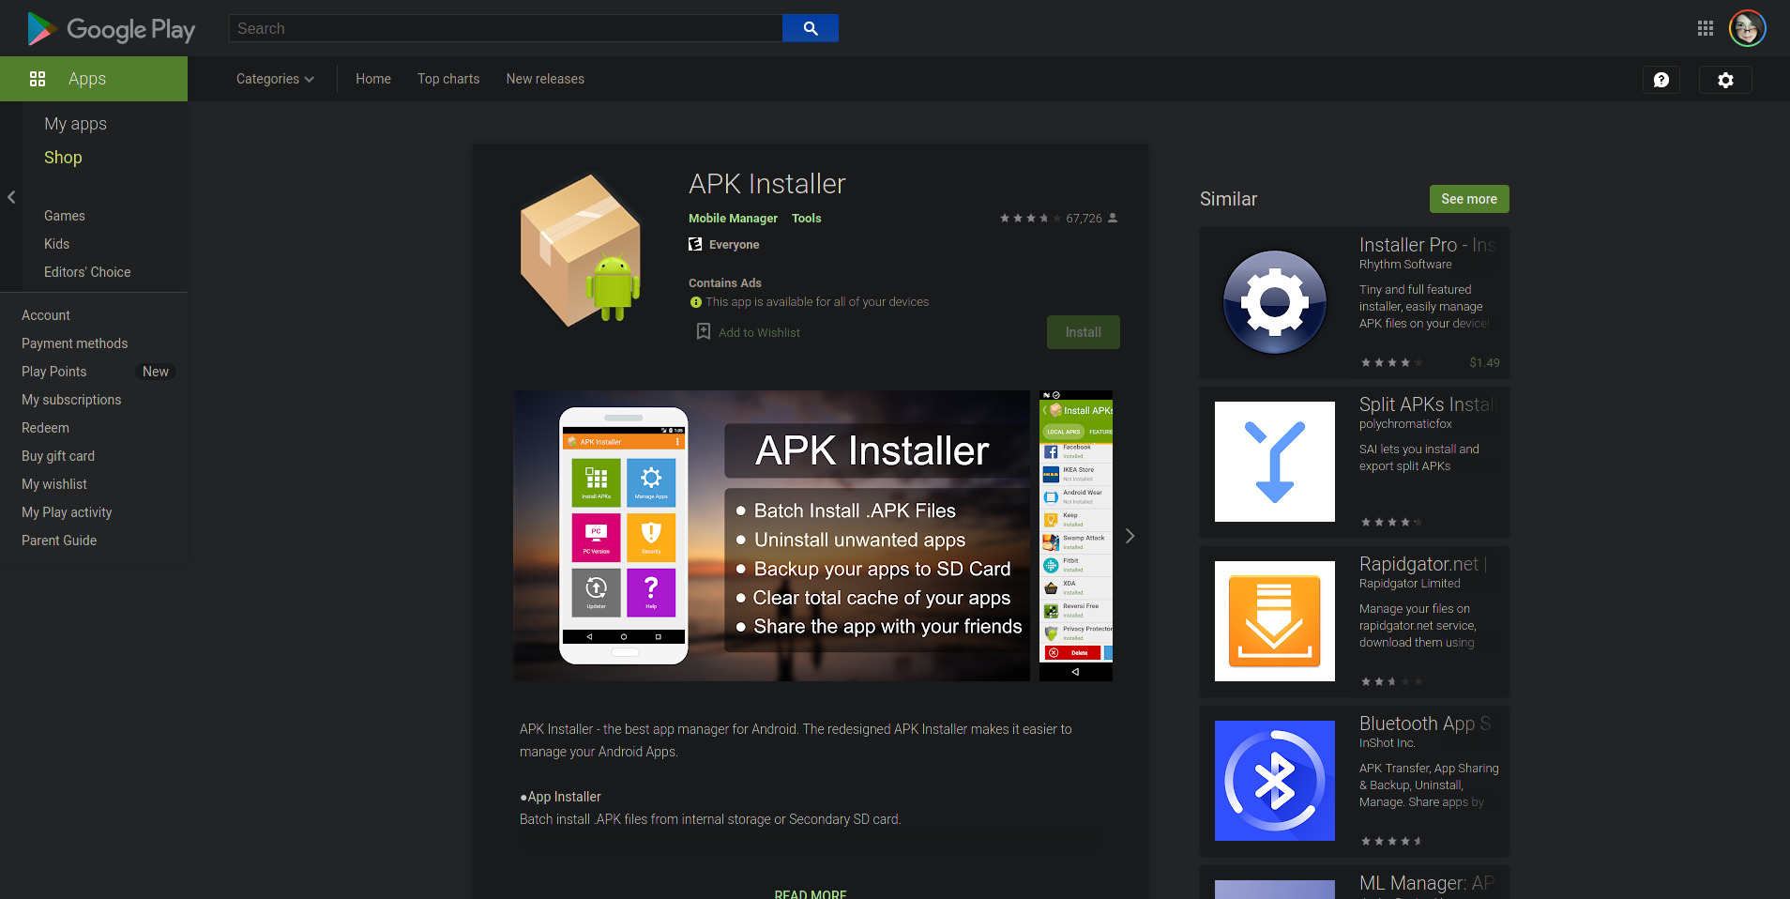The image size is (1790, 899).
Task: Open Play Points
Action: 53,372
